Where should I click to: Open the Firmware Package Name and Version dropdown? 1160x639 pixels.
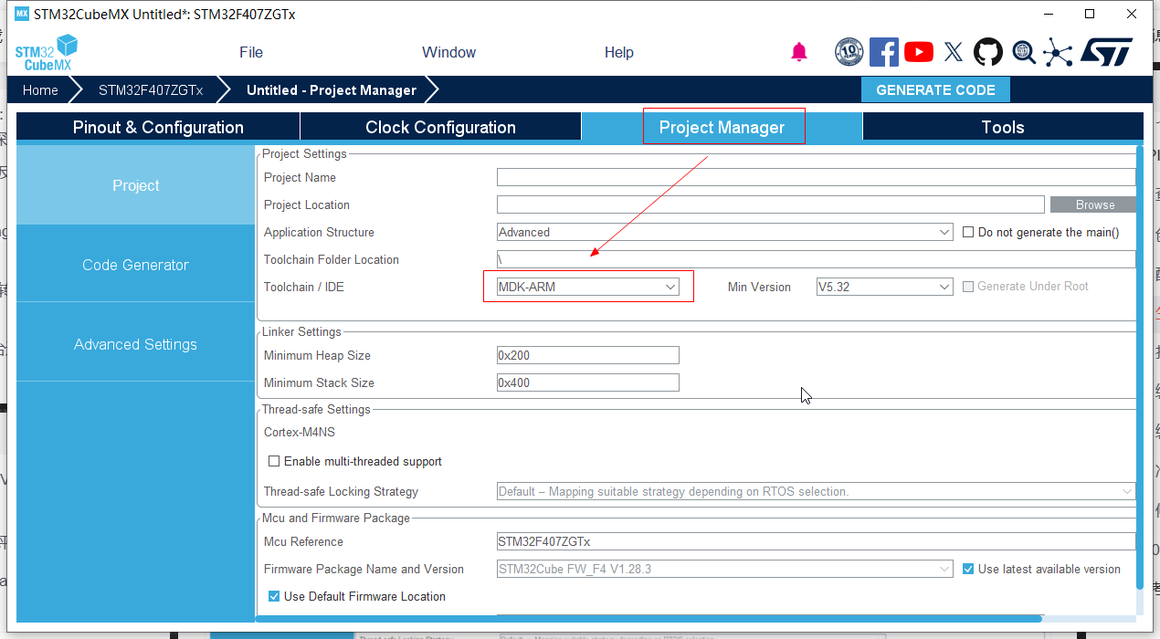725,569
